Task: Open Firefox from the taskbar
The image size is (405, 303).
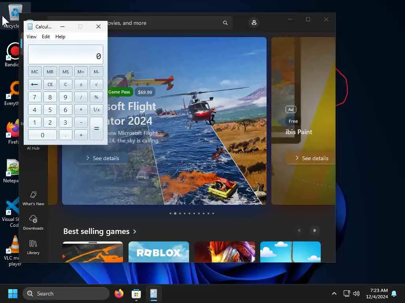Action: 119,294
